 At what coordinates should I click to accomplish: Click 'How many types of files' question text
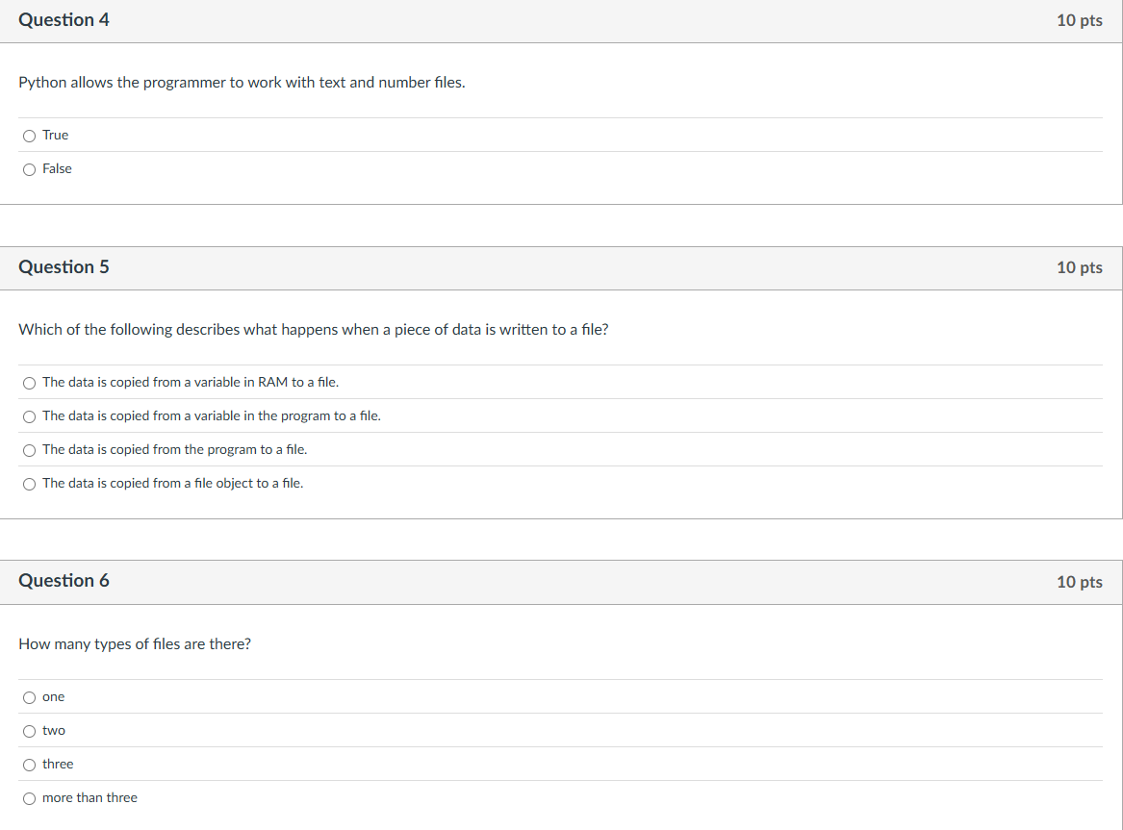click(x=135, y=644)
